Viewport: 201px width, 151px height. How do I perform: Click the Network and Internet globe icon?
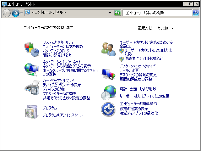(31, 69)
